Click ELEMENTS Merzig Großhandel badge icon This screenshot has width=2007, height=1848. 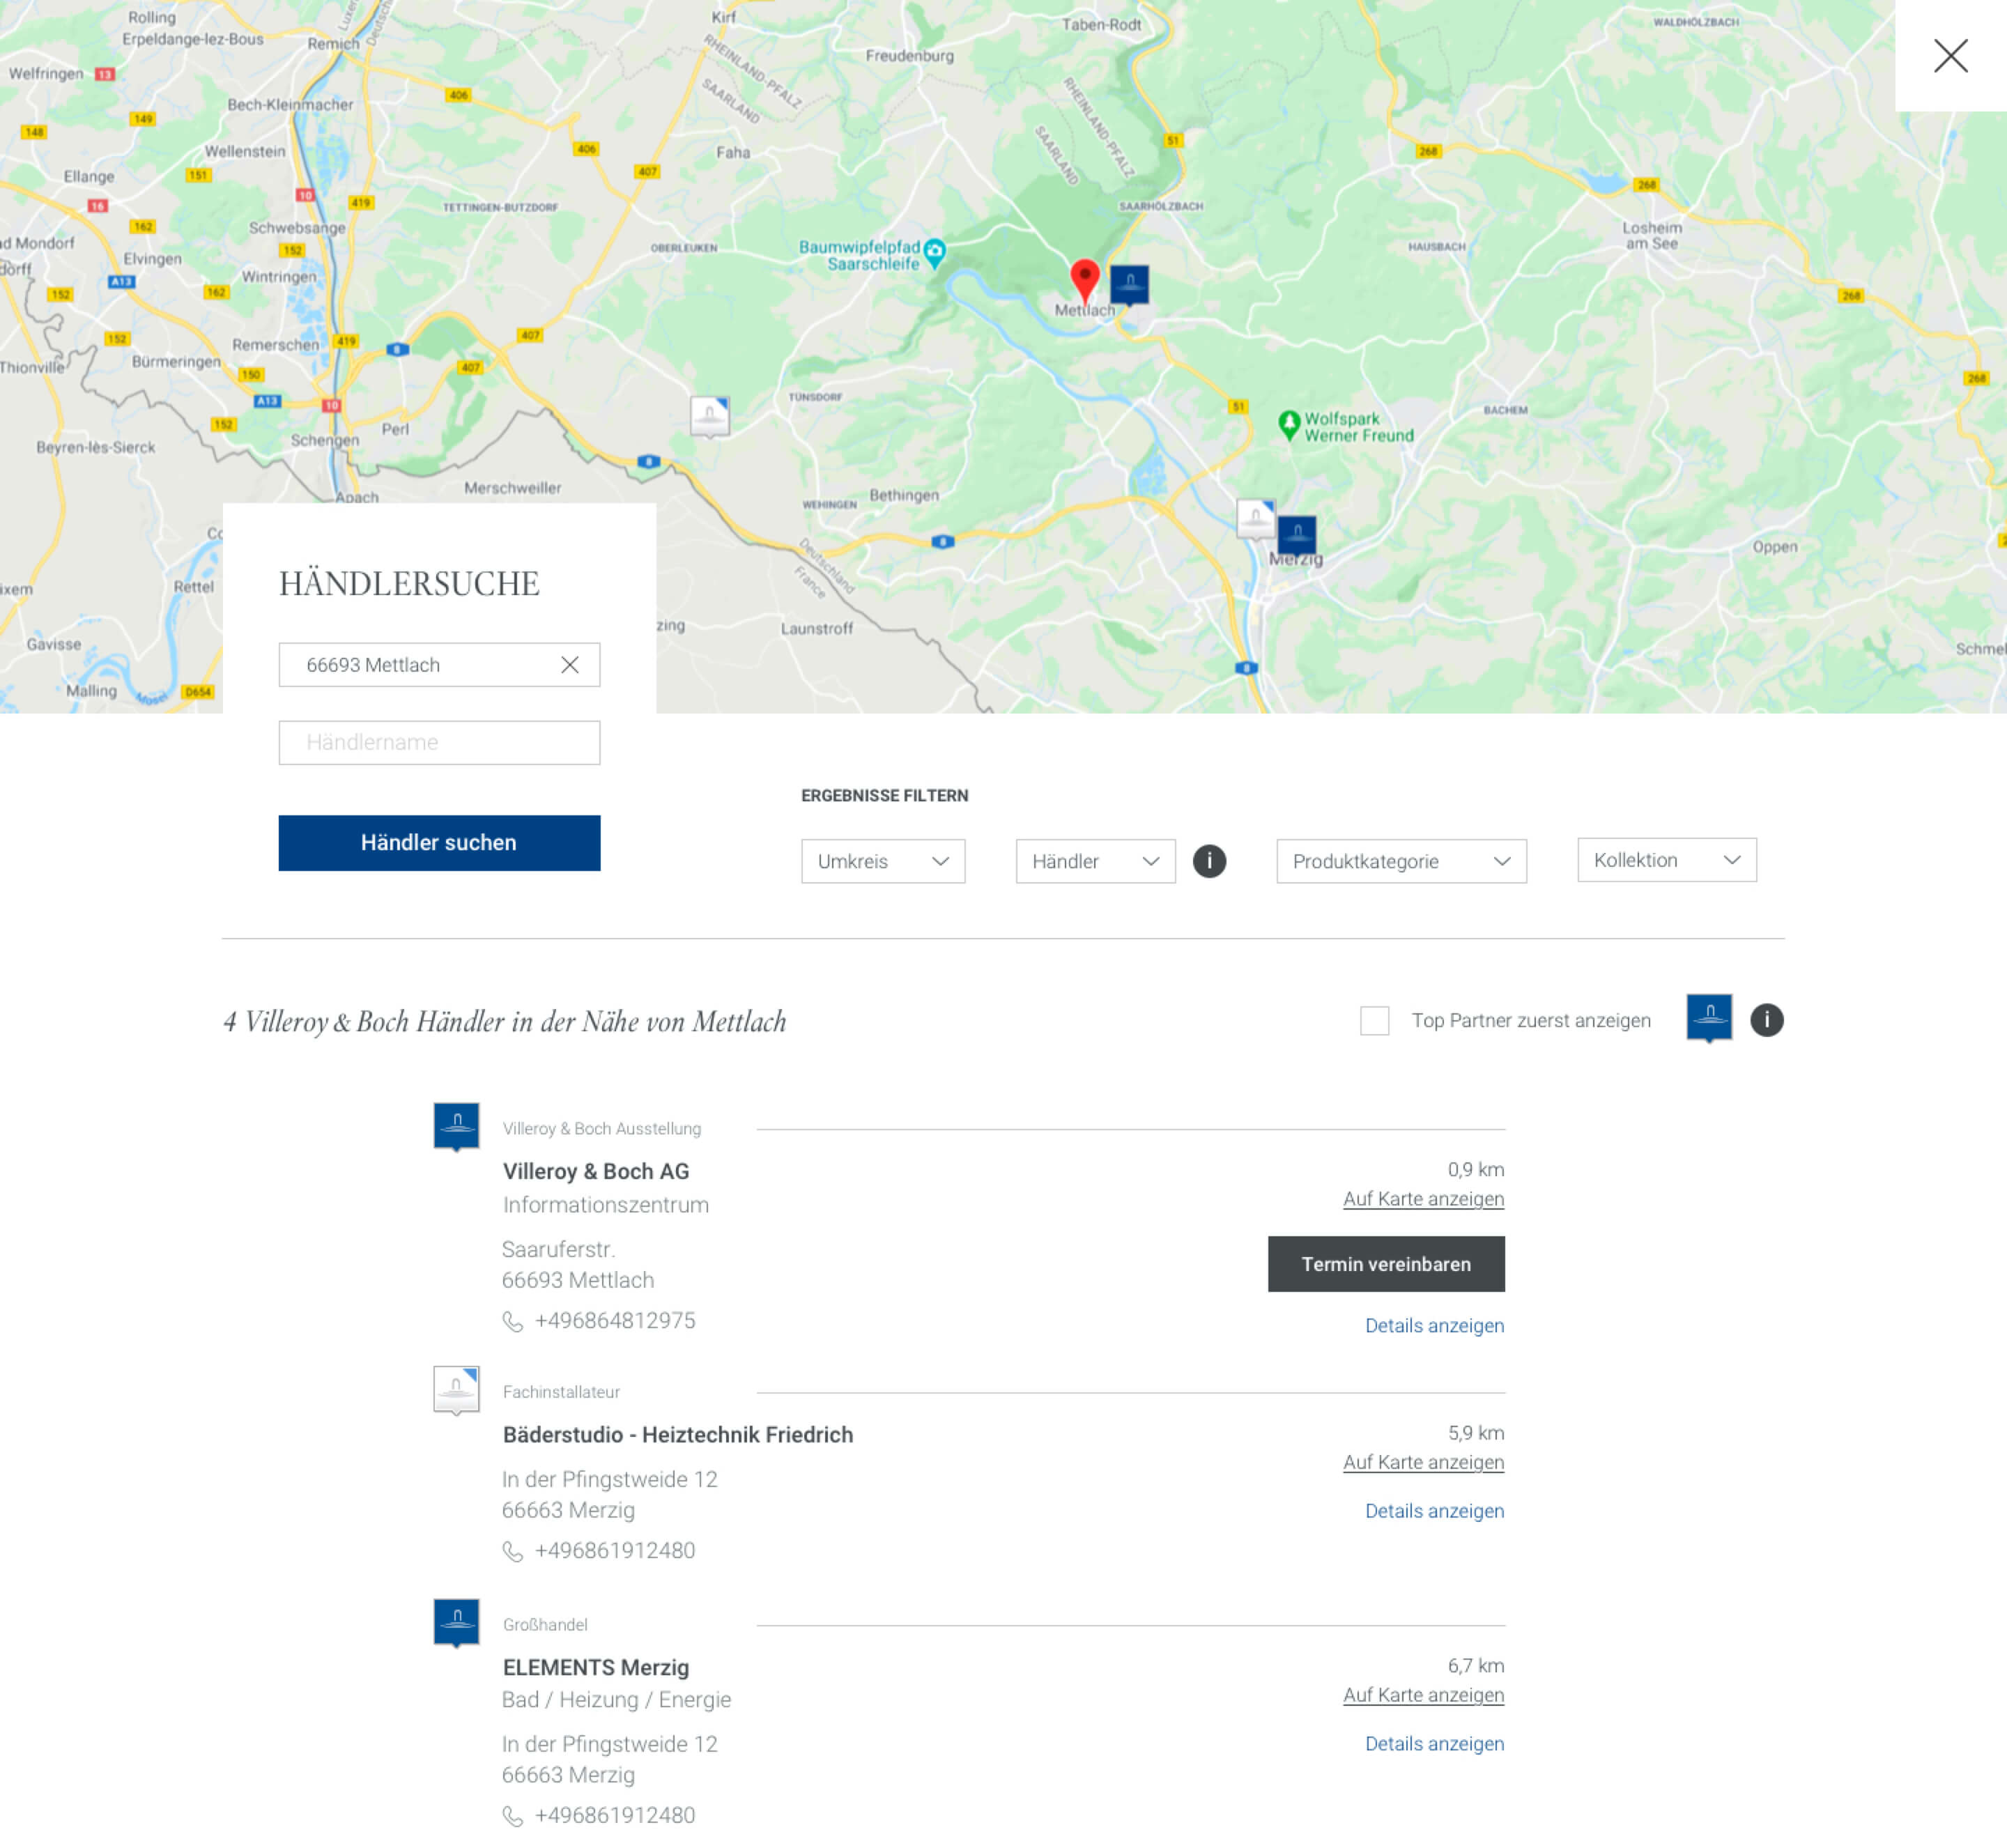pyautogui.click(x=456, y=1623)
